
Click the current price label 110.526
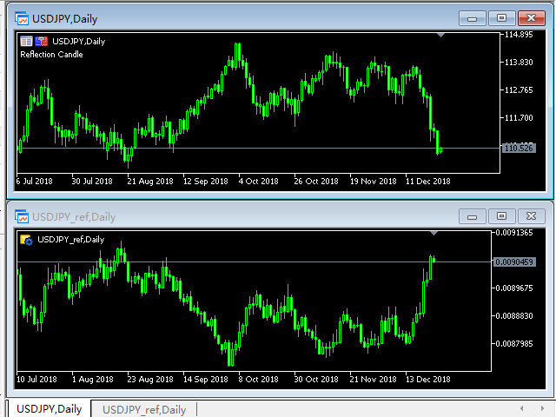tap(519, 149)
